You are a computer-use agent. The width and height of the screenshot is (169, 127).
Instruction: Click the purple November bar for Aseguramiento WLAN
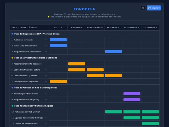[132, 100]
